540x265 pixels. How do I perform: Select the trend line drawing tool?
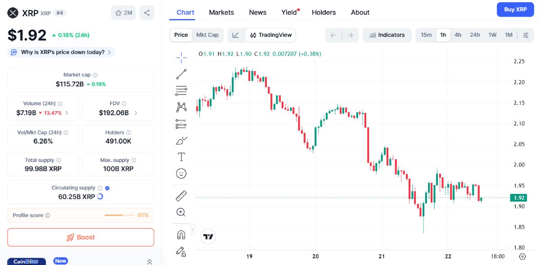click(x=181, y=74)
